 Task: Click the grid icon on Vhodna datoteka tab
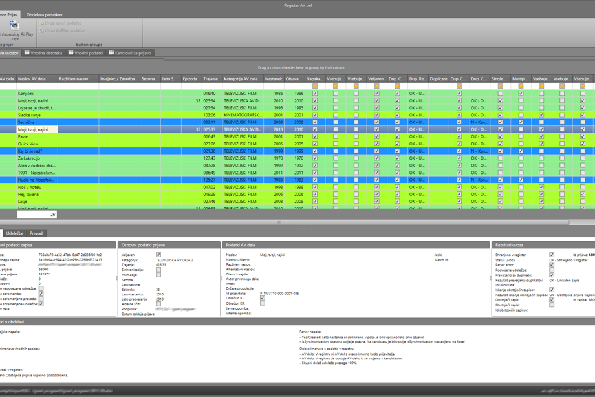[27, 53]
